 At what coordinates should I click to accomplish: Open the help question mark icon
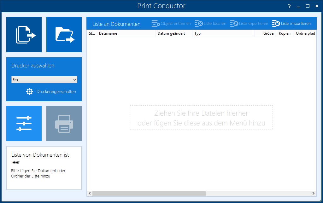pos(289,6)
